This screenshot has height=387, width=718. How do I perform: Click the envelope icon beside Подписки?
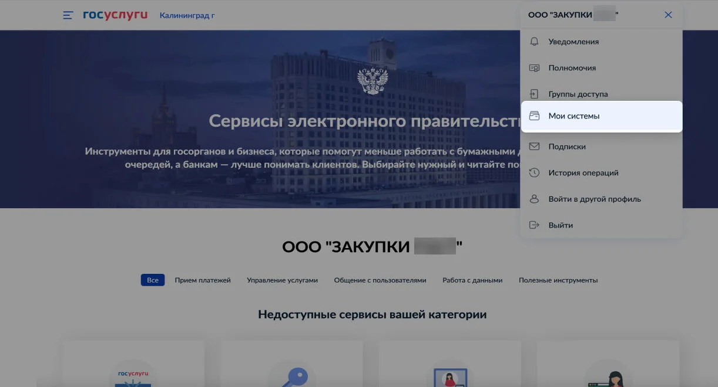tap(534, 147)
